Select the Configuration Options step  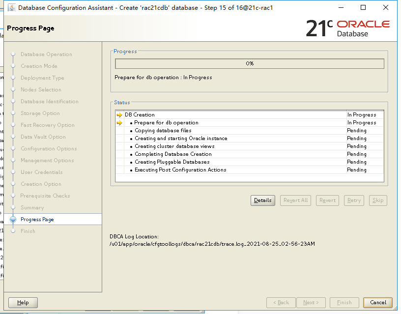[x=49, y=148]
